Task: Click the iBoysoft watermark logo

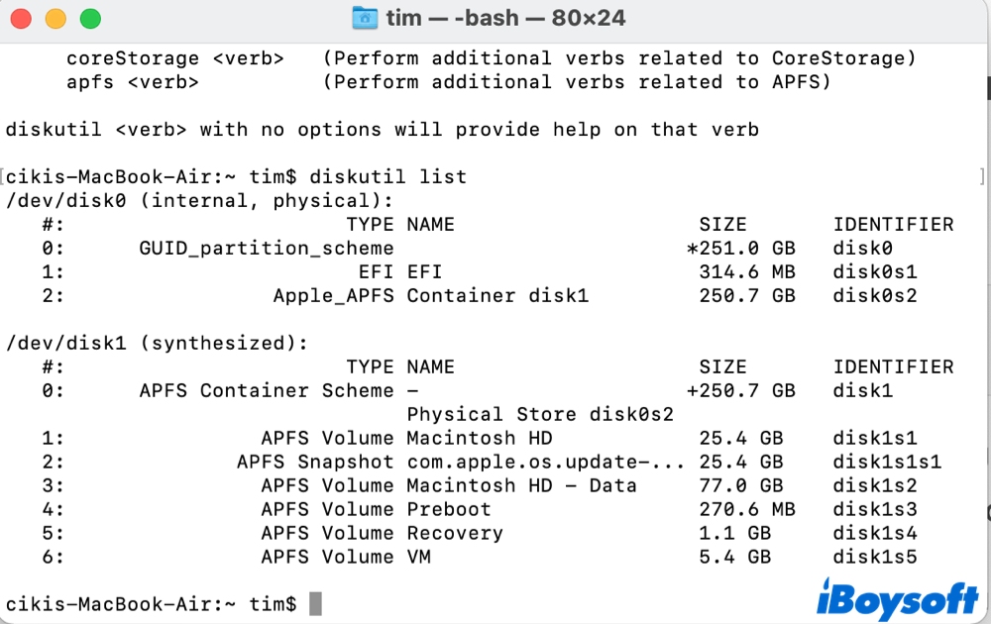Action: point(896,598)
